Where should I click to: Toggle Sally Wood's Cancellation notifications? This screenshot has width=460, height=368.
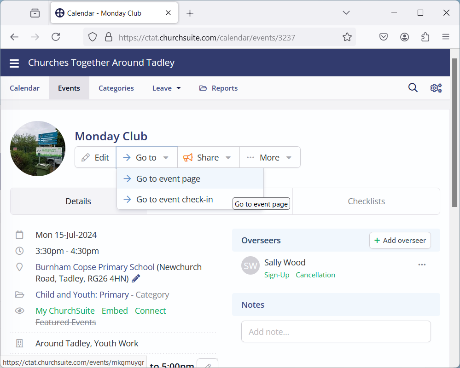315,275
